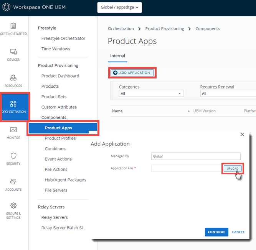Open Relay Servers sub-menu item
This screenshot has width=256, height=250.
pos(55,217)
